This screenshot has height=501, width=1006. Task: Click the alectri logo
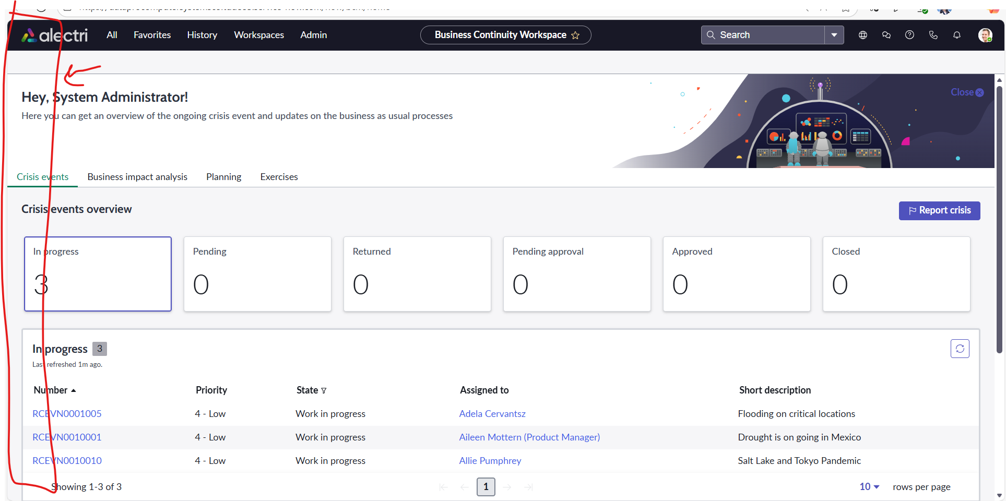pyautogui.click(x=54, y=35)
